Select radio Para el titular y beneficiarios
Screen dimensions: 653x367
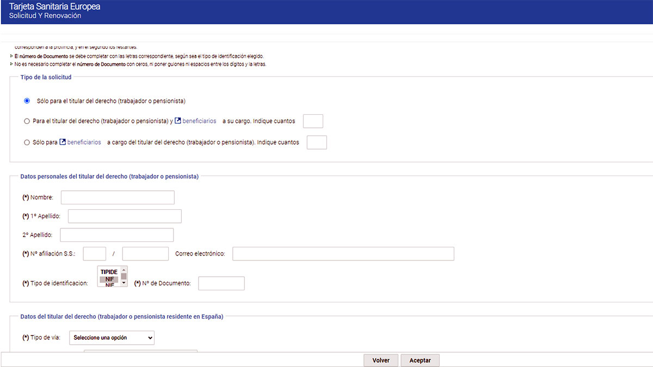pos(27,121)
